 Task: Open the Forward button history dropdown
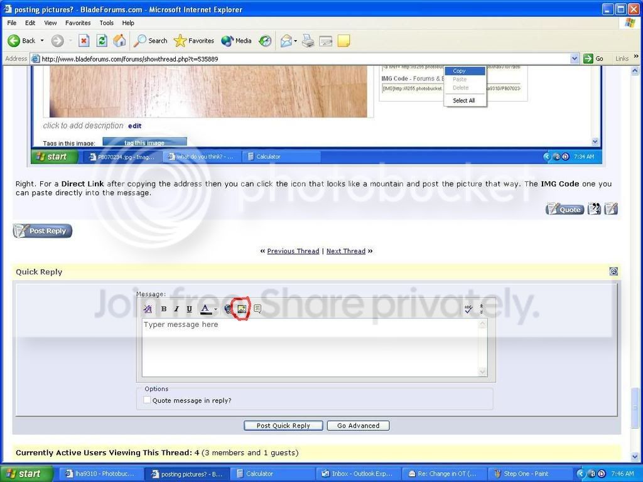(70, 41)
